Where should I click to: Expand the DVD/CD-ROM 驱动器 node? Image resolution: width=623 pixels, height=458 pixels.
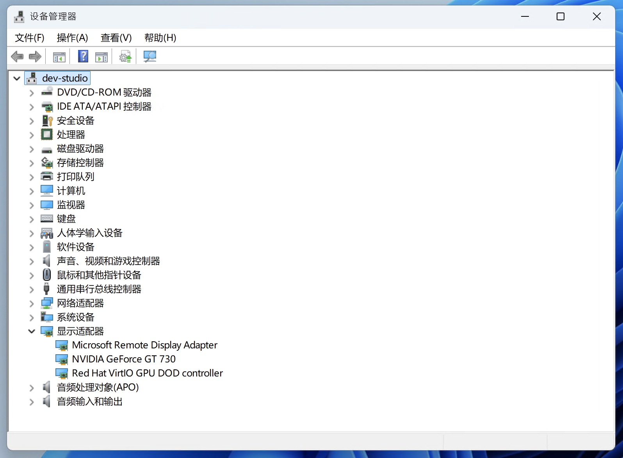pyautogui.click(x=32, y=93)
